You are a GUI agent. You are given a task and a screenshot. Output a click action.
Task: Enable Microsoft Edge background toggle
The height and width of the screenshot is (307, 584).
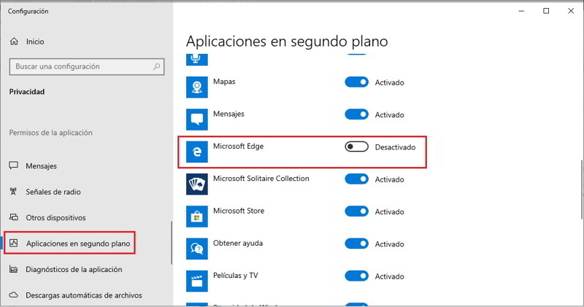point(356,147)
